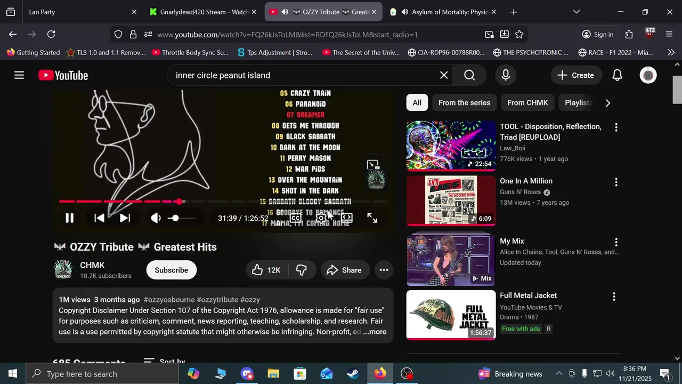Viewport: 682px width, 384px height.
Task: Skip to previous video in player
Action: (x=99, y=218)
